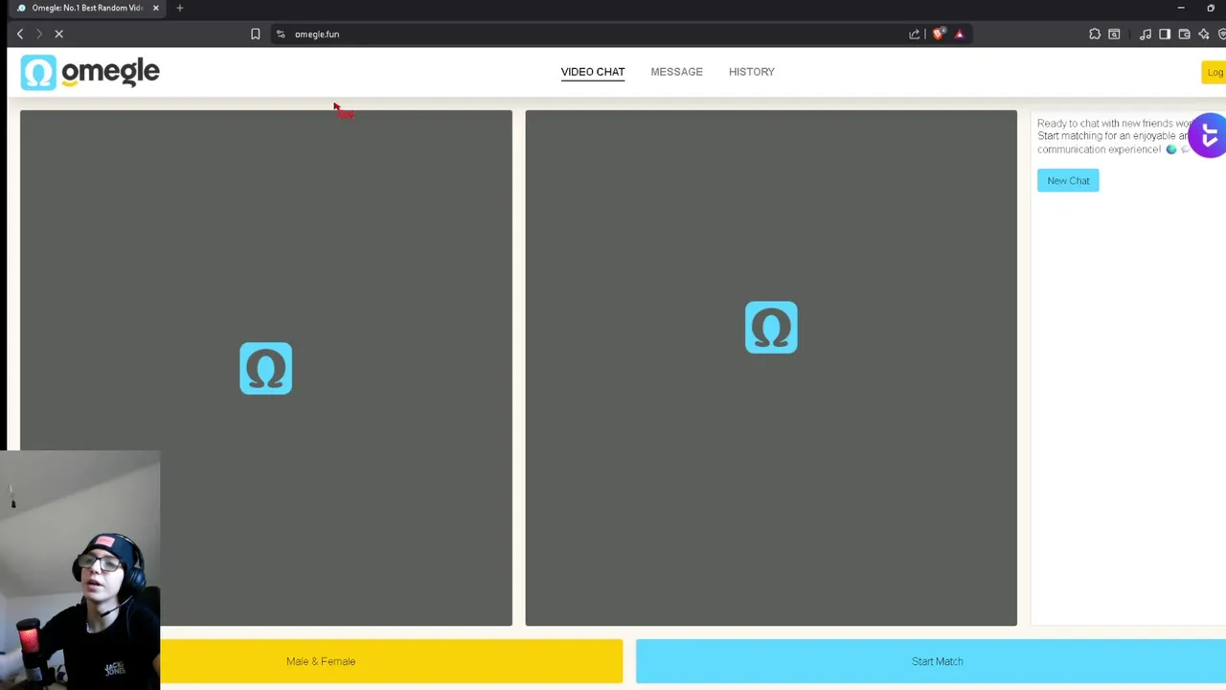The height and width of the screenshot is (690, 1226).
Task: Click the Start Match button
Action: coord(931,661)
